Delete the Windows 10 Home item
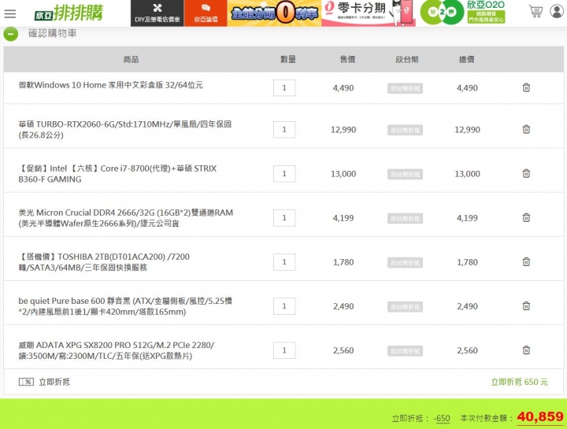Image resolution: width=567 pixels, height=429 pixels. 526,87
